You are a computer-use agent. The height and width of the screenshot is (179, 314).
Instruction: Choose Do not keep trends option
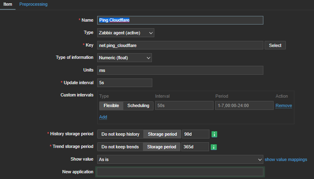[x=120, y=147]
